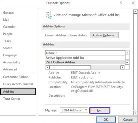
Task: Open the Manage COM Add-ins dropdown
Action: tap(74, 110)
